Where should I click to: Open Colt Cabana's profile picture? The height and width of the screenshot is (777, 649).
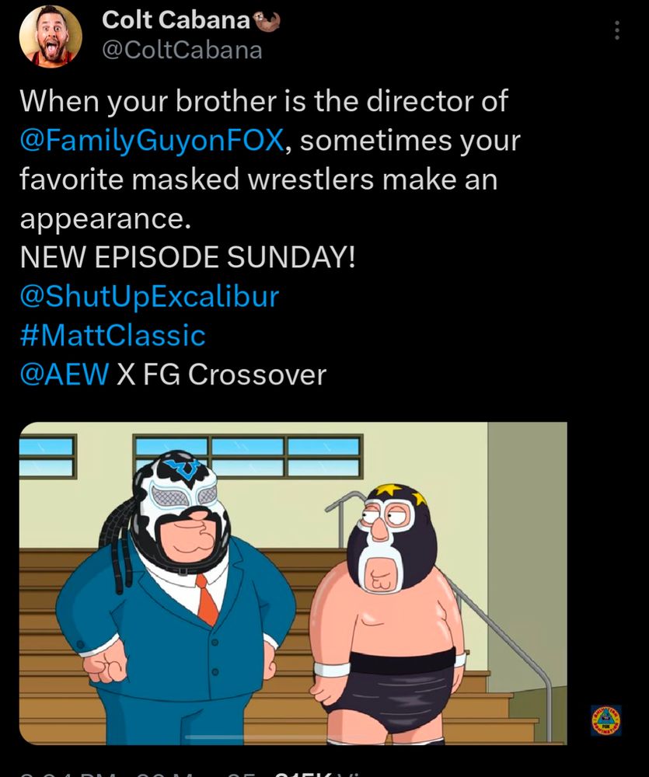click(51, 37)
